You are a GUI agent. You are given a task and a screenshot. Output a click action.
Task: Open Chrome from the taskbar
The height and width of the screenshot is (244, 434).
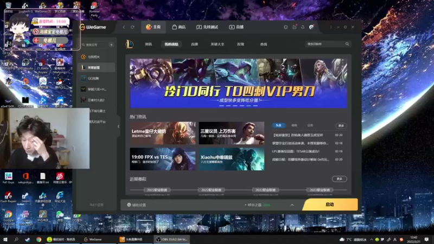pos(39,240)
